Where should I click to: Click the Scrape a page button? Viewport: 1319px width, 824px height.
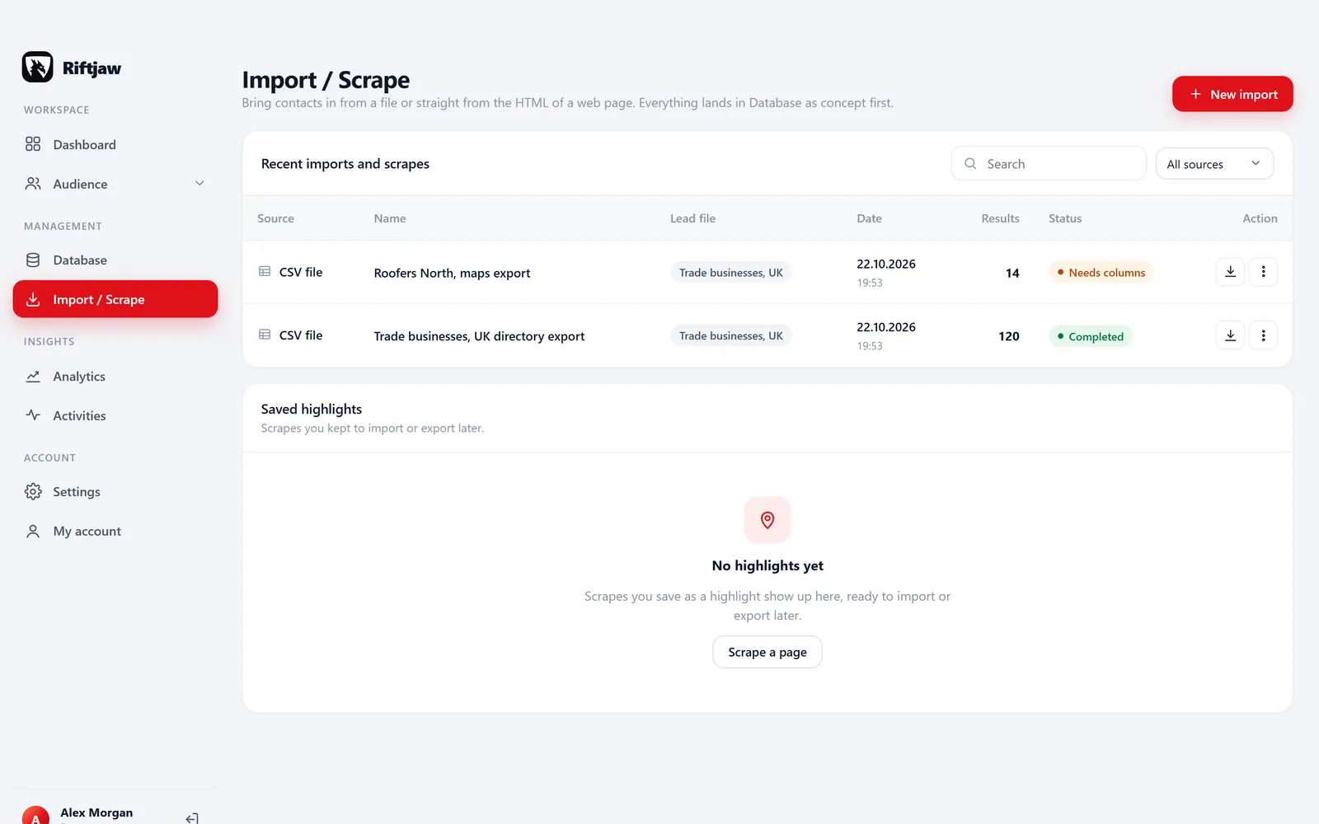pyautogui.click(x=767, y=652)
